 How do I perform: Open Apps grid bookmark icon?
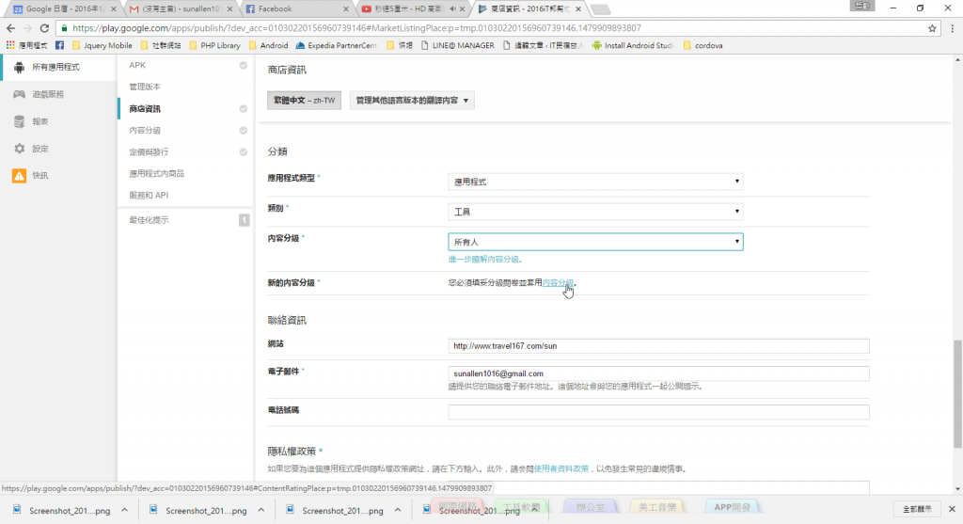(x=10, y=45)
